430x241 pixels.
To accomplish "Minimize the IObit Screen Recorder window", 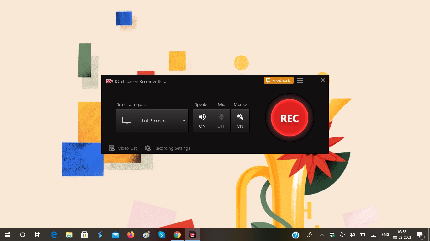I will [x=312, y=81].
